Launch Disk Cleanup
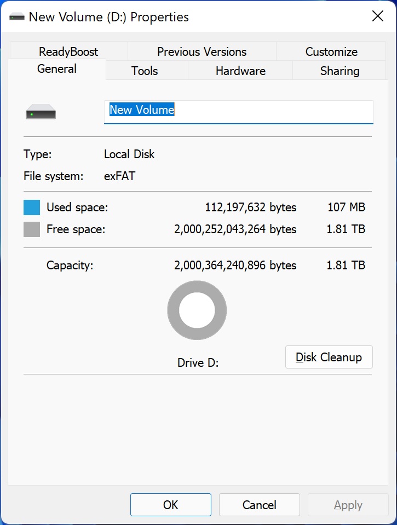 coord(329,357)
